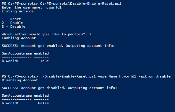Click the 'Enabling Account...' status line

point(22,38)
